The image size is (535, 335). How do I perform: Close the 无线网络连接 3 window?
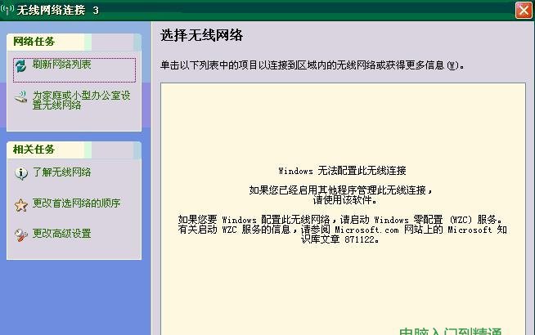tap(524, 10)
